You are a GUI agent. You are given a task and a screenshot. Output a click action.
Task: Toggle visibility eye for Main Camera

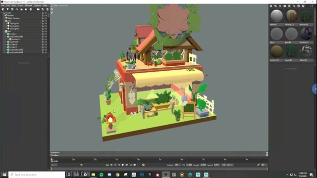coord(46,18)
